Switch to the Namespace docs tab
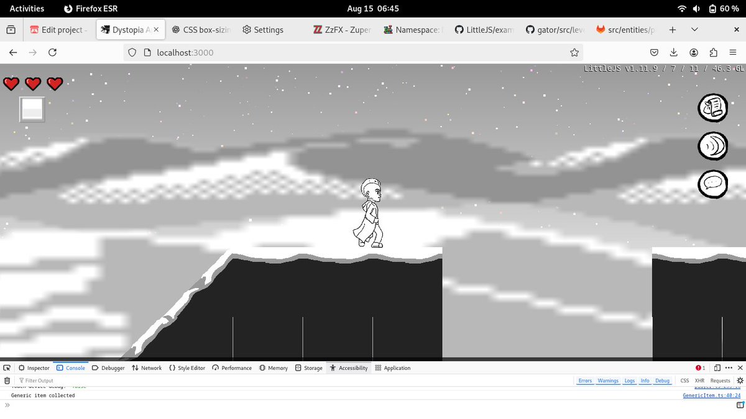 click(x=413, y=30)
